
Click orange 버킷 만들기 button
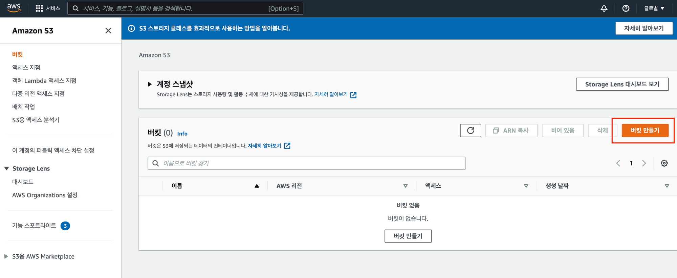pos(645,131)
